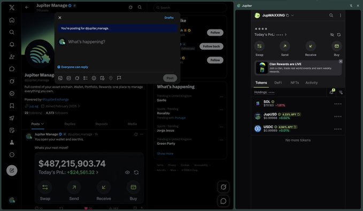Search tokens with wallet magnifier icon
Image resolution: width=363 pixels, height=211 pixels.
331,15
